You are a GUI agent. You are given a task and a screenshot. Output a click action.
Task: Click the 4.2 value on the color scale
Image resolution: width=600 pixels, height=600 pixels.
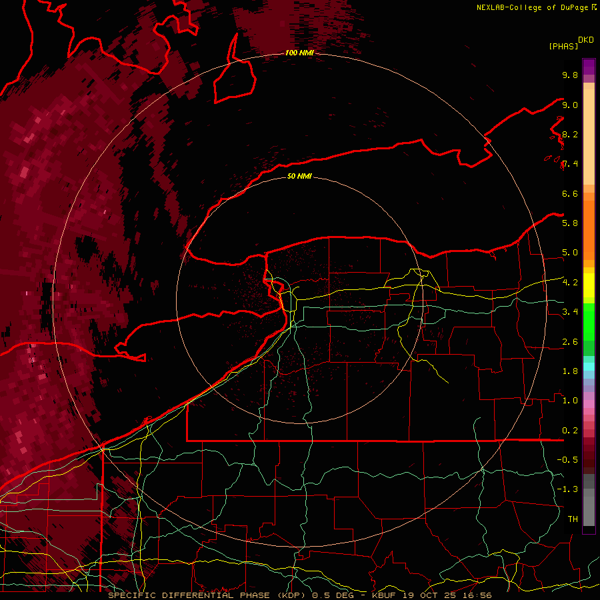pyautogui.click(x=570, y=282)
